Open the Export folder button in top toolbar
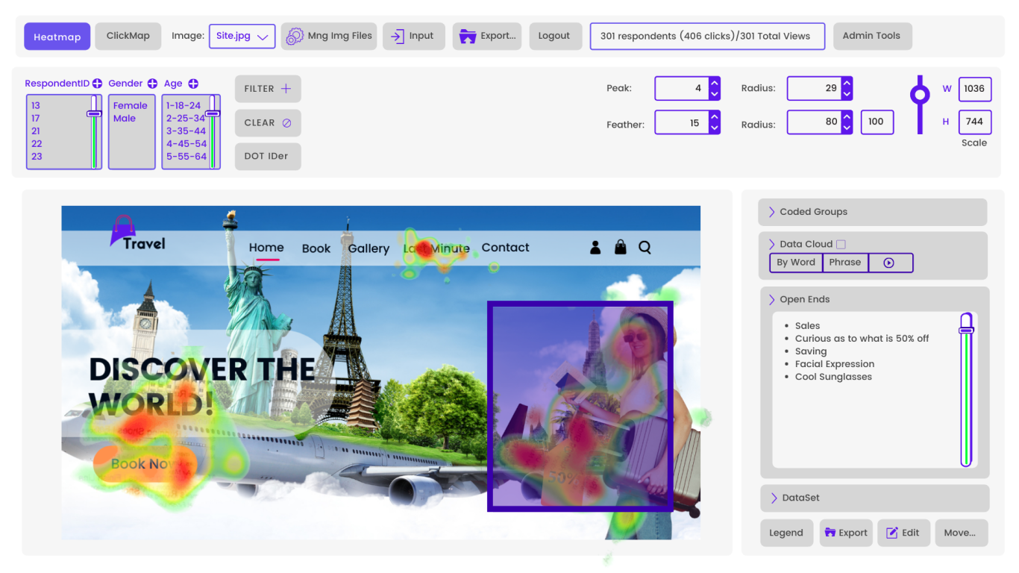 (x=487, y=36)
